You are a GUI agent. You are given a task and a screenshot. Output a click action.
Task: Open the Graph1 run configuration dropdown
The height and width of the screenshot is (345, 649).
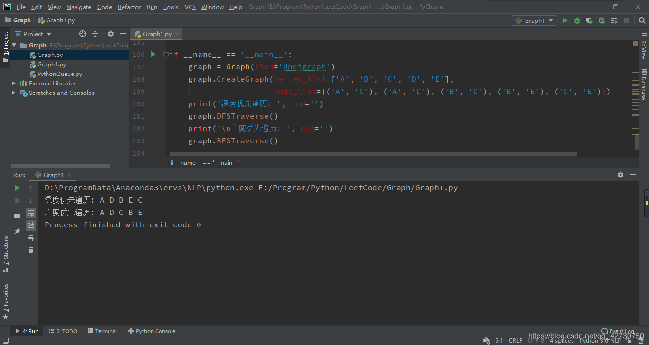pos(534,20)
